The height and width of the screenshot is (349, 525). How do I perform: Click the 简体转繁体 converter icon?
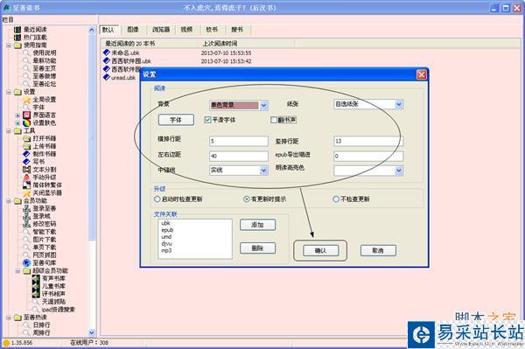pyautogui.click(x=26, y=185)
